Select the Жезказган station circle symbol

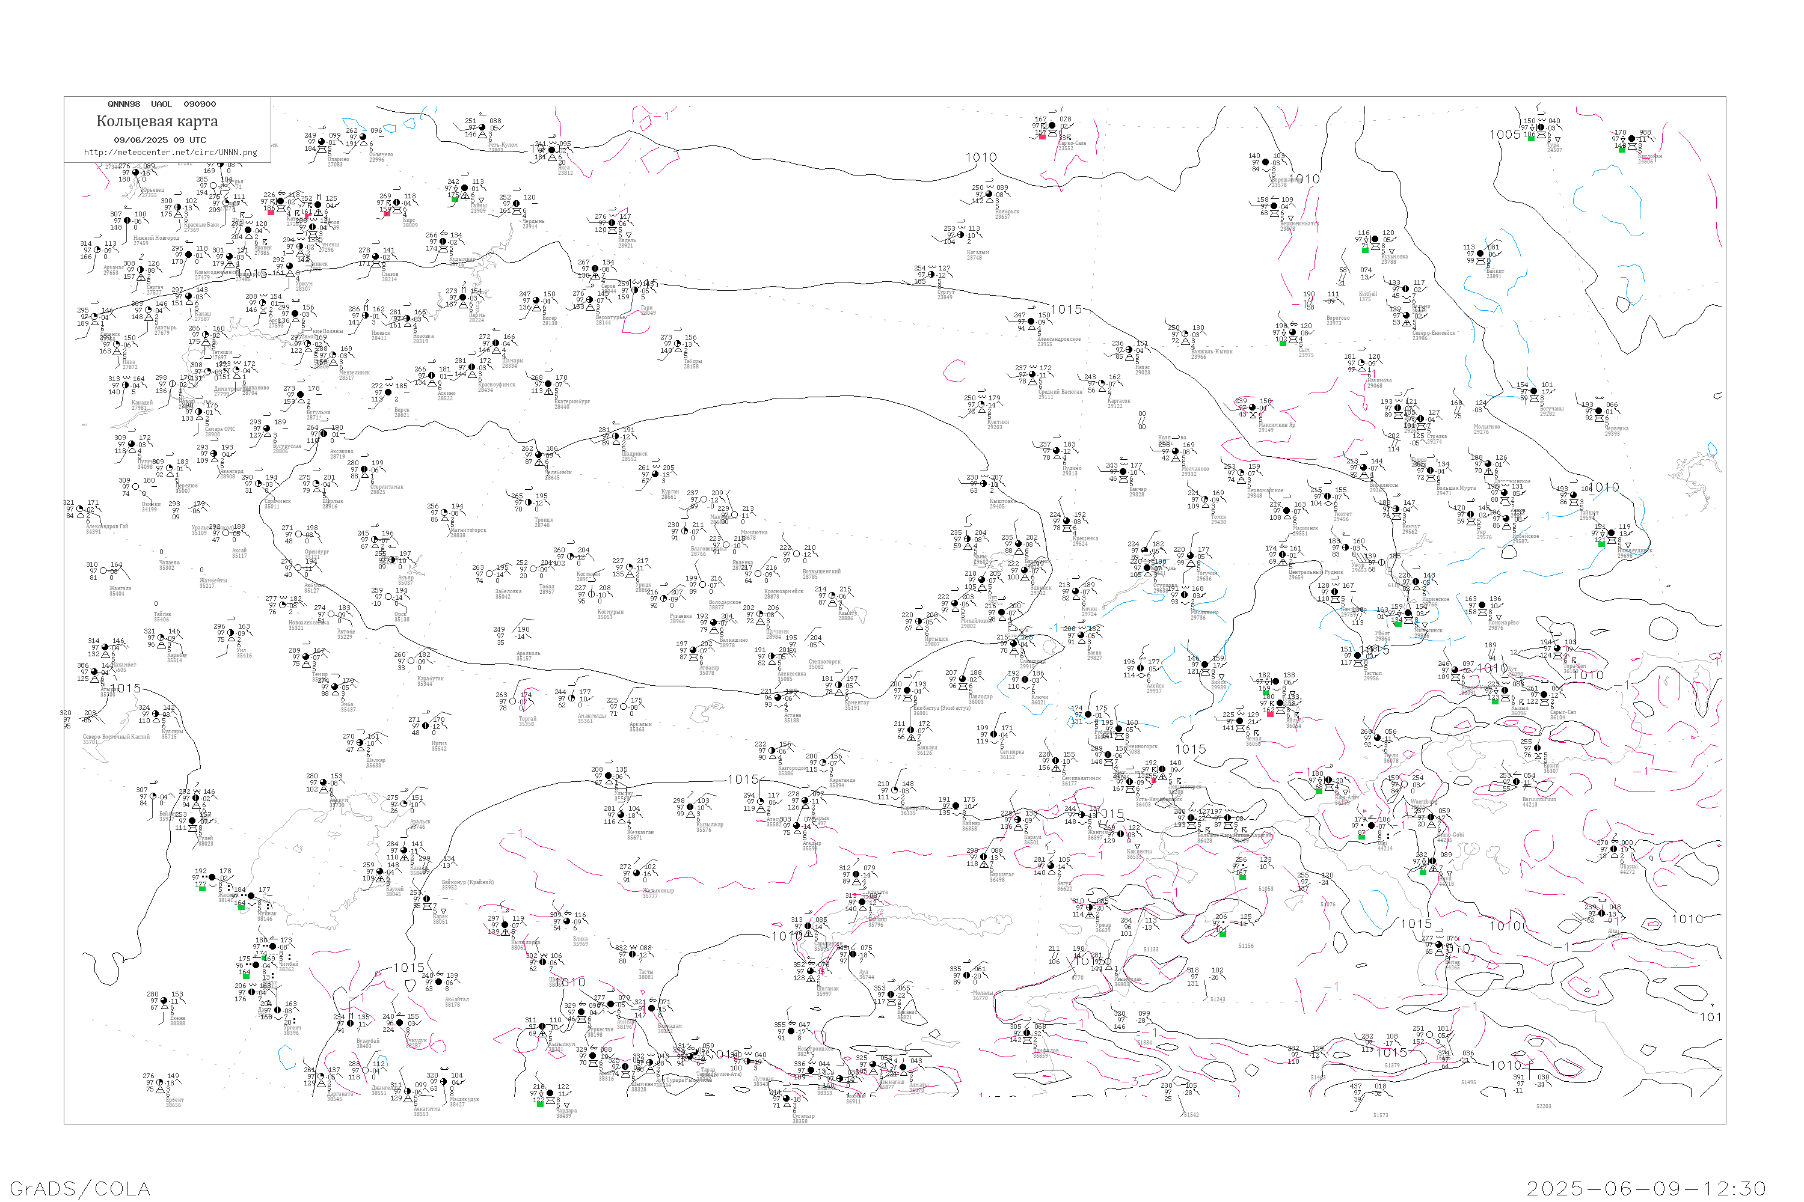tap(621, 815)
